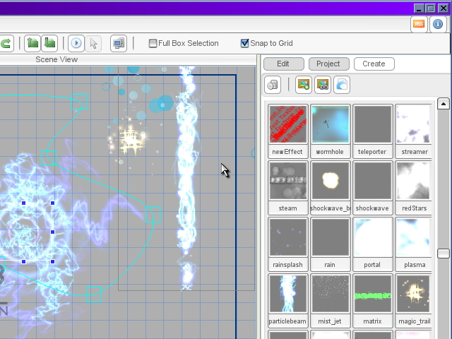Image resolution: width=452 pixels, height=339 pixels.
Task: Pick the matrix effect thumbnail
Action: 372,294
